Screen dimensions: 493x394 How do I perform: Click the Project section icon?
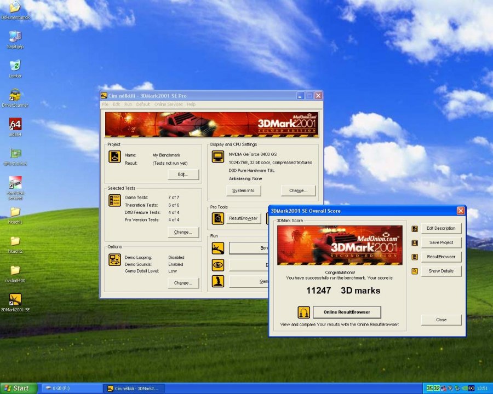coord(115,157)
